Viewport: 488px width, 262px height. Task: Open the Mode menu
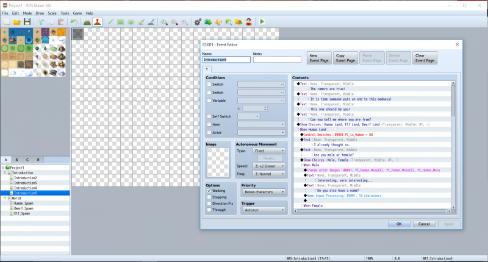coord(27,13)
